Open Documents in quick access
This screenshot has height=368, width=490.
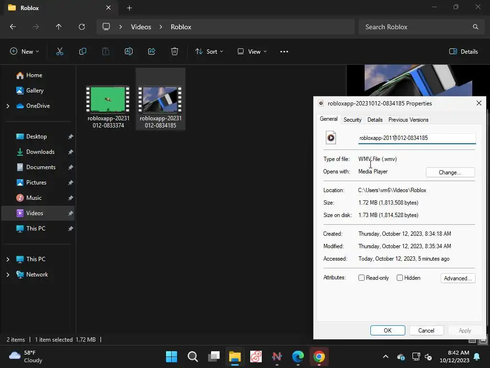(41, 167)
